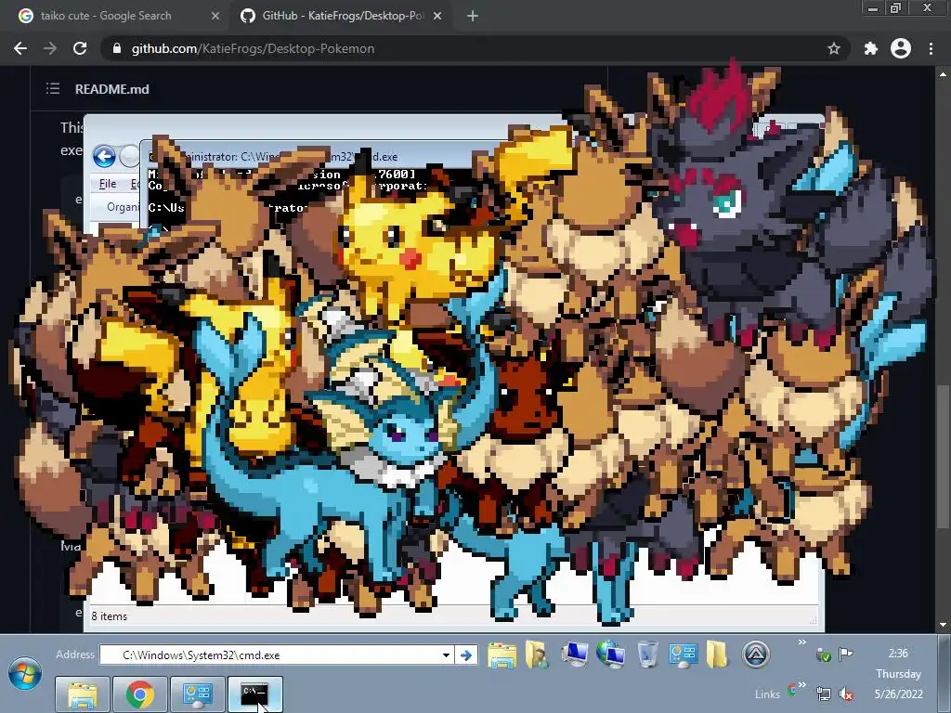Go forward in Chrome
This screenshot has height=713, width=951.
coord(50,48)
